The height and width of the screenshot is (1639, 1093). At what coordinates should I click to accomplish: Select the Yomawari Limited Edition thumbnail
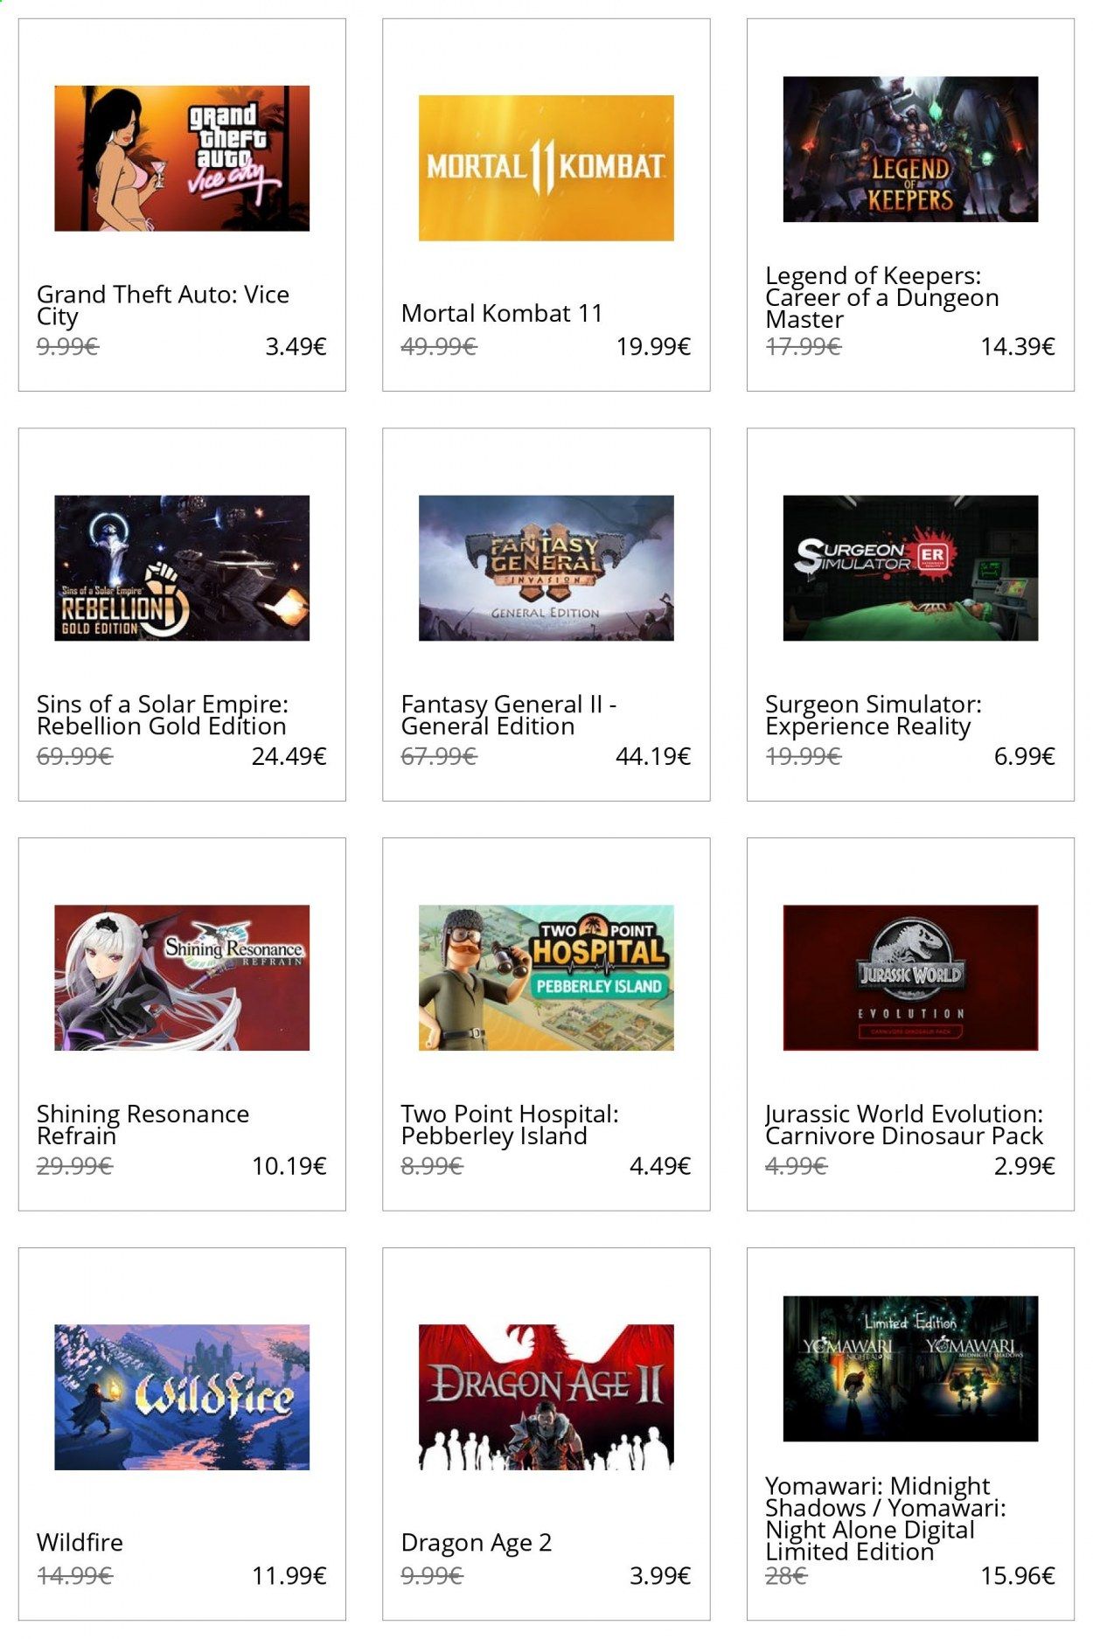(x=910, y=1369)
